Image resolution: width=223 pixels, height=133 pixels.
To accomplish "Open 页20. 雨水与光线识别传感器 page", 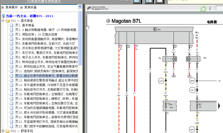I will pos(46,113).
